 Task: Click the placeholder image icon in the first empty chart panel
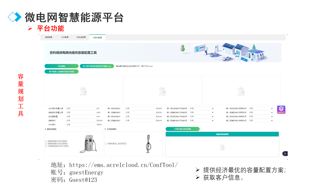tap(83, 91)
